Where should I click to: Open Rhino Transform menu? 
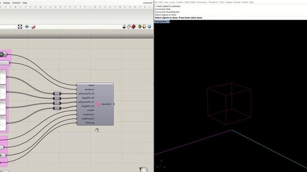click(213, 2)
